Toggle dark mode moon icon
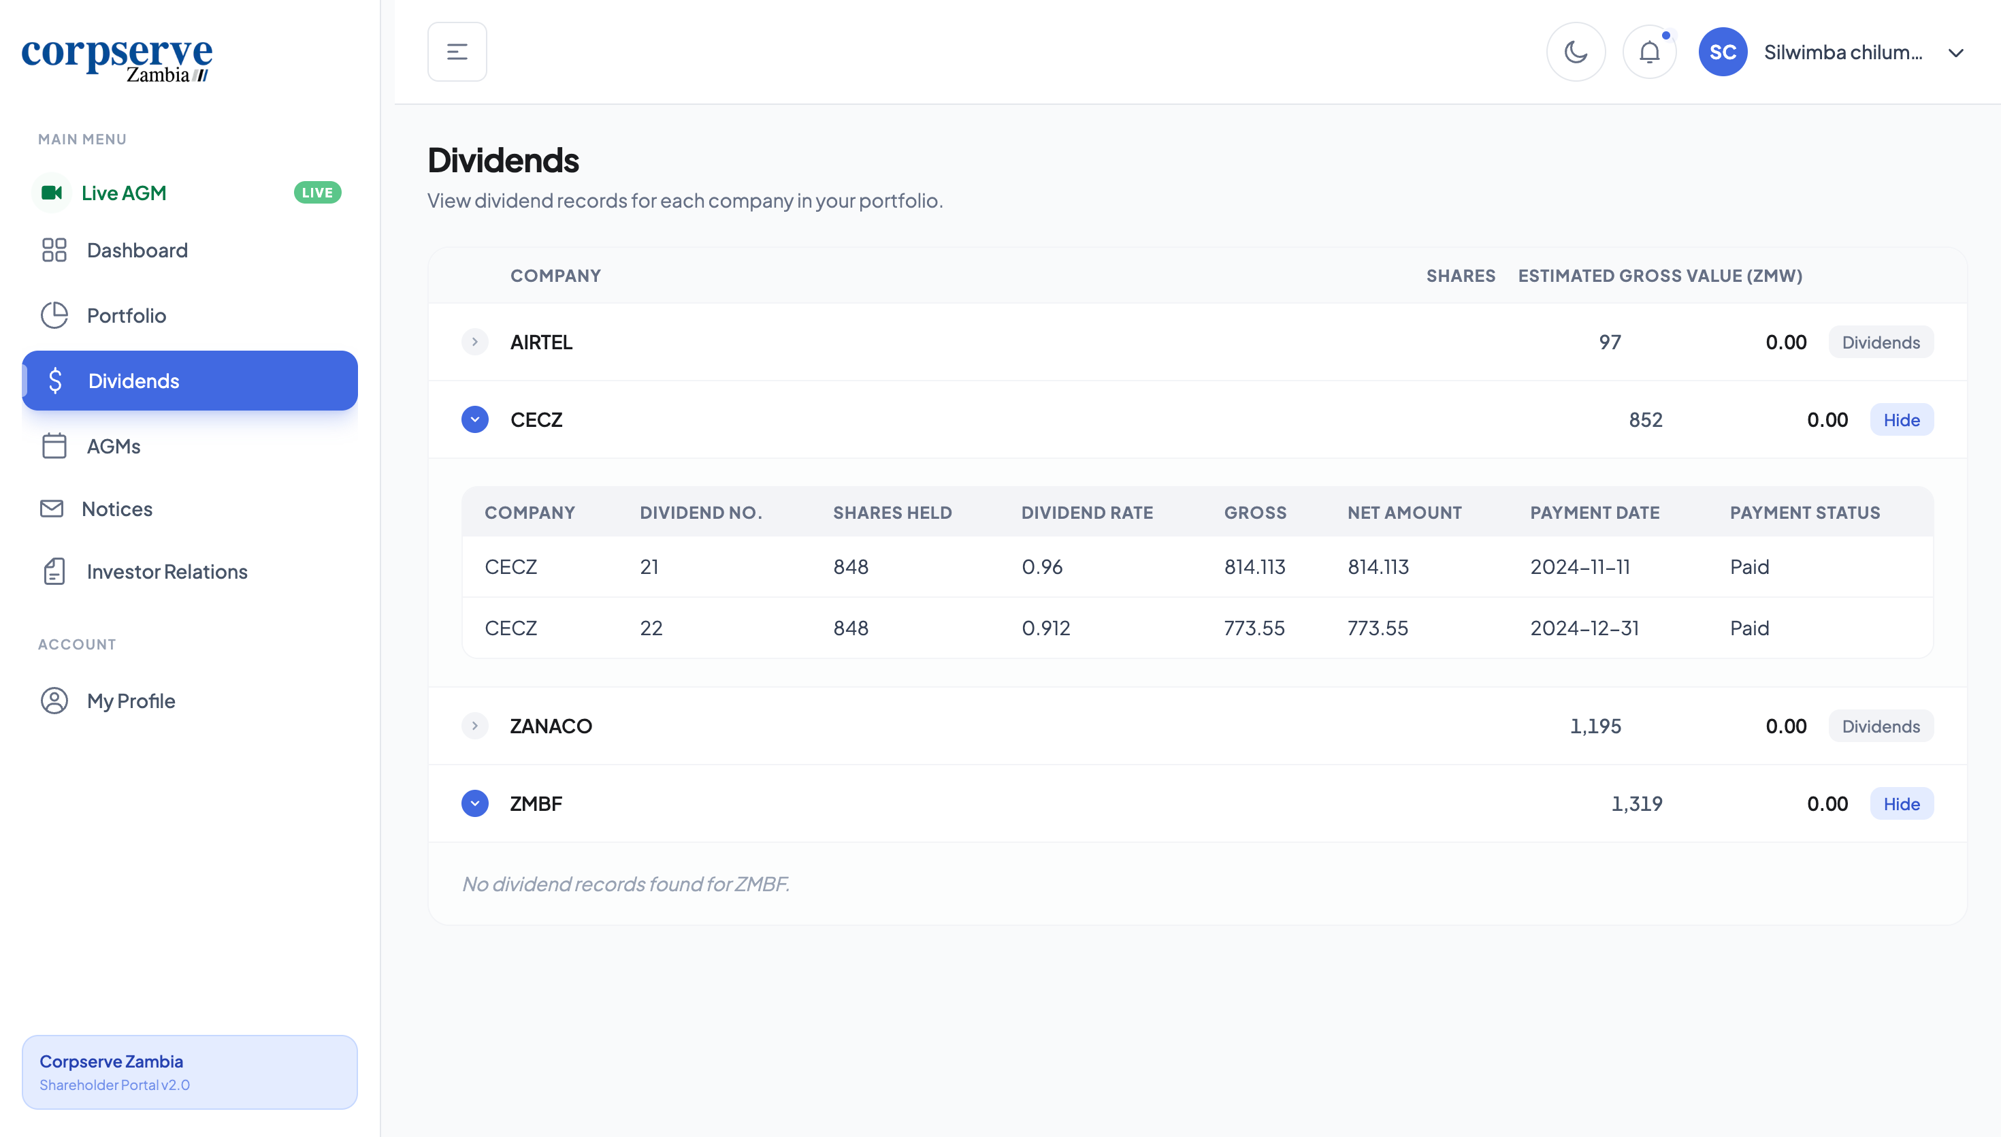 (x=1576, y=52)
